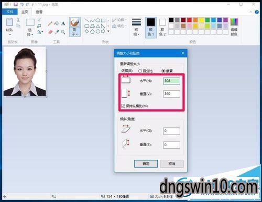The width and height of the screenshot is (262, 202).
Task: Select the Magnifier tool
Action: coord(63,32)
